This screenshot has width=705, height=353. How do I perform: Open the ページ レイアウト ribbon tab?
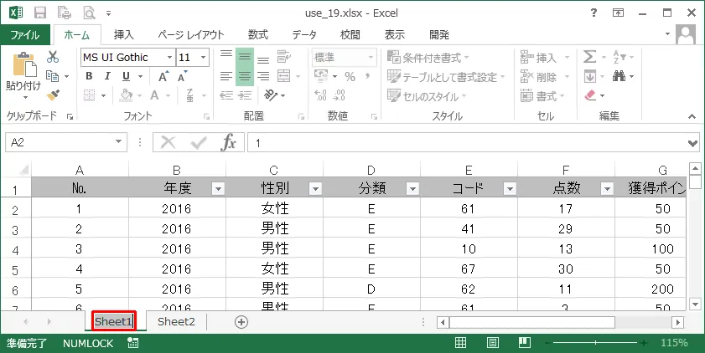point(190,35)
